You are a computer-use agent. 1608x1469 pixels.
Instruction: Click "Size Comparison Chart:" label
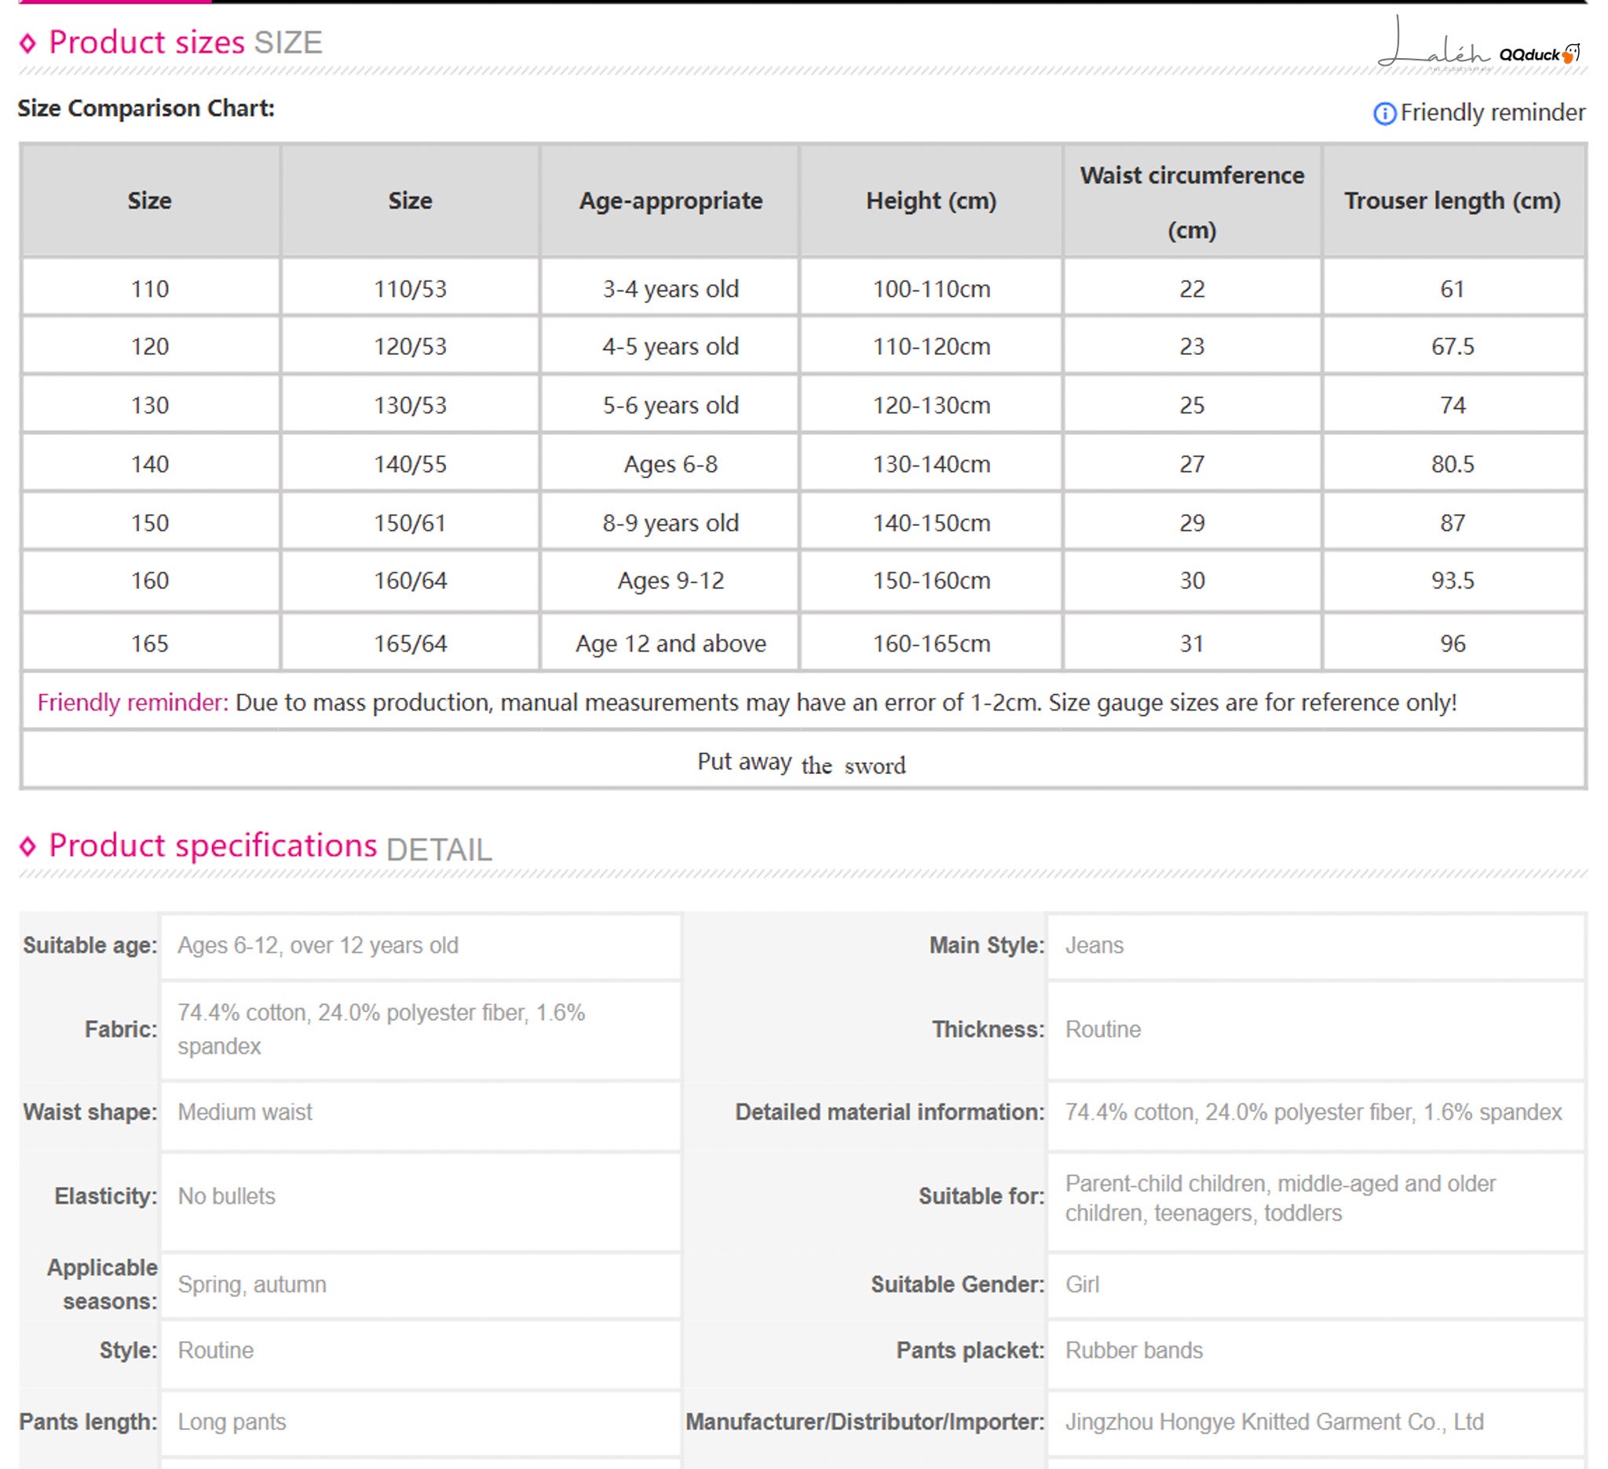click(x=146, y=108)
